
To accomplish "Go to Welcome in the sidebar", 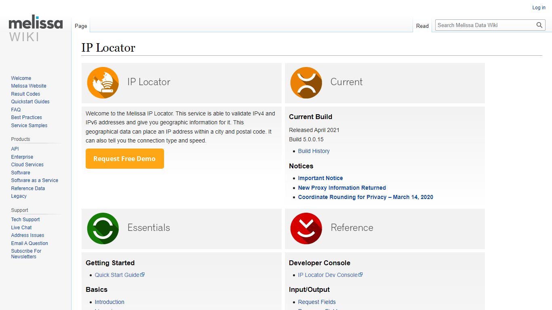I will [21, 78].
